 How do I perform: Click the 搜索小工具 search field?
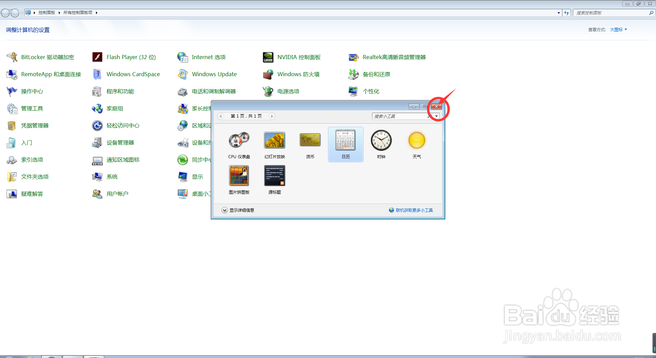pos(402,116)
